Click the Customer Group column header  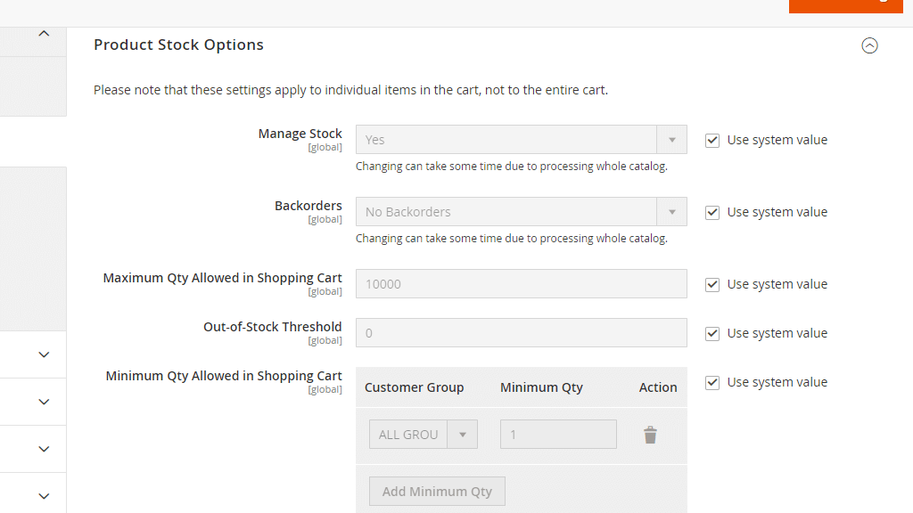[414, 387]
